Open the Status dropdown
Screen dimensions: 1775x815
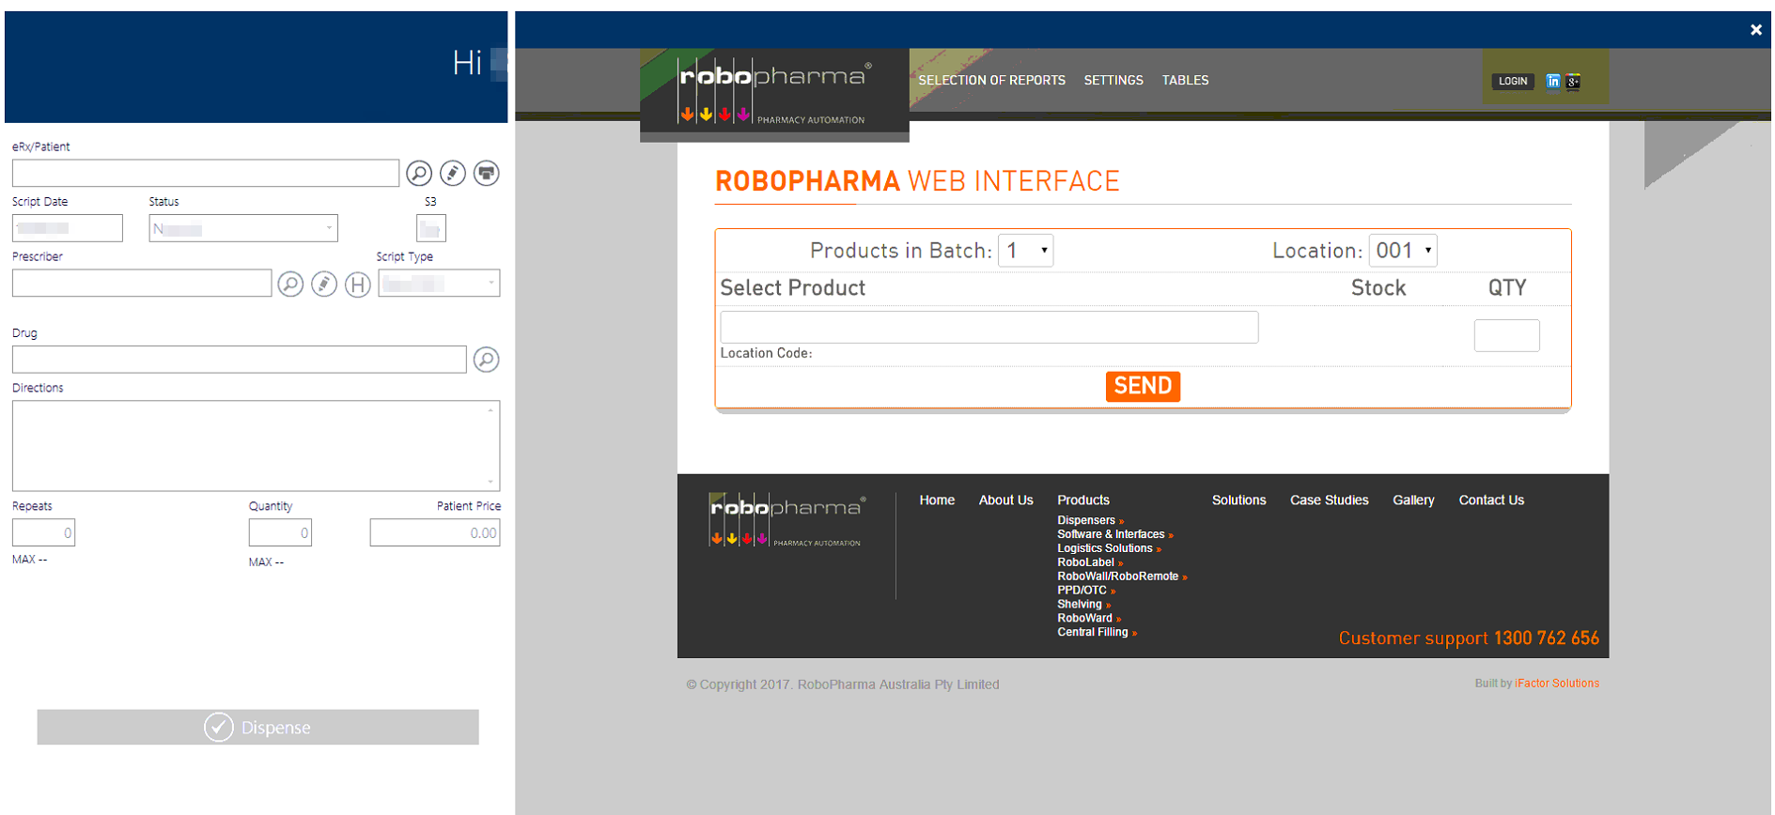243,228
